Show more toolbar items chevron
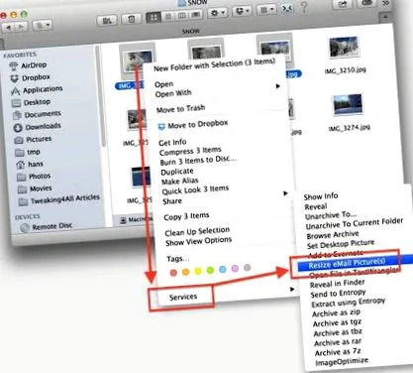Screen dimensions: 413x373 coord(385,3)
